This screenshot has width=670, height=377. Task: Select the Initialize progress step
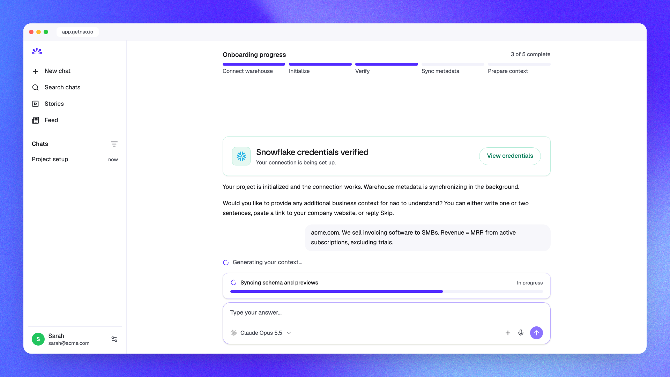point(320,68)
